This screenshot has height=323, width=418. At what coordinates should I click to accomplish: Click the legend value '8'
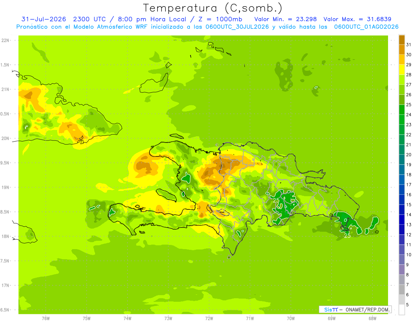(x=407, y=275)
